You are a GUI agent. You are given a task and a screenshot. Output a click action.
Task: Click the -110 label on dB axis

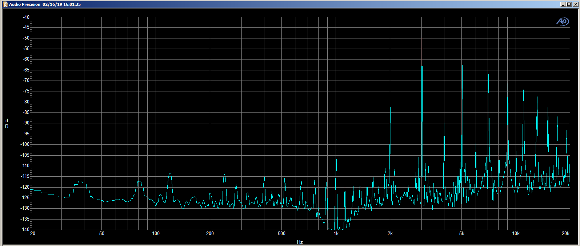click(25, 165)
